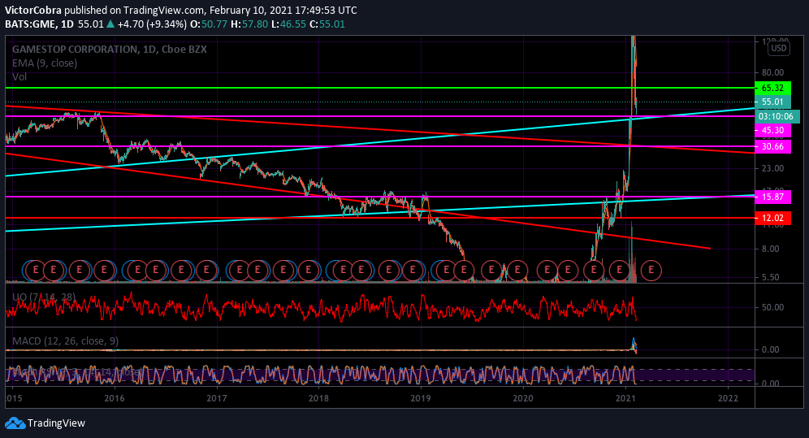Click the 2022 label on time axis

728,397
